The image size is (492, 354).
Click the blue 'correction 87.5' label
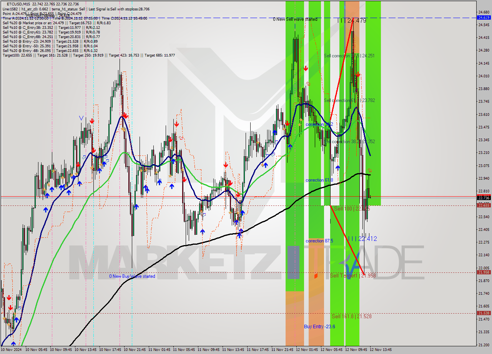point(319,241)
